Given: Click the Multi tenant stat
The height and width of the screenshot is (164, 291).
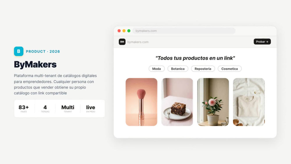Looking at the screenshot, I should pyautogui.click(x=68, y=109).
